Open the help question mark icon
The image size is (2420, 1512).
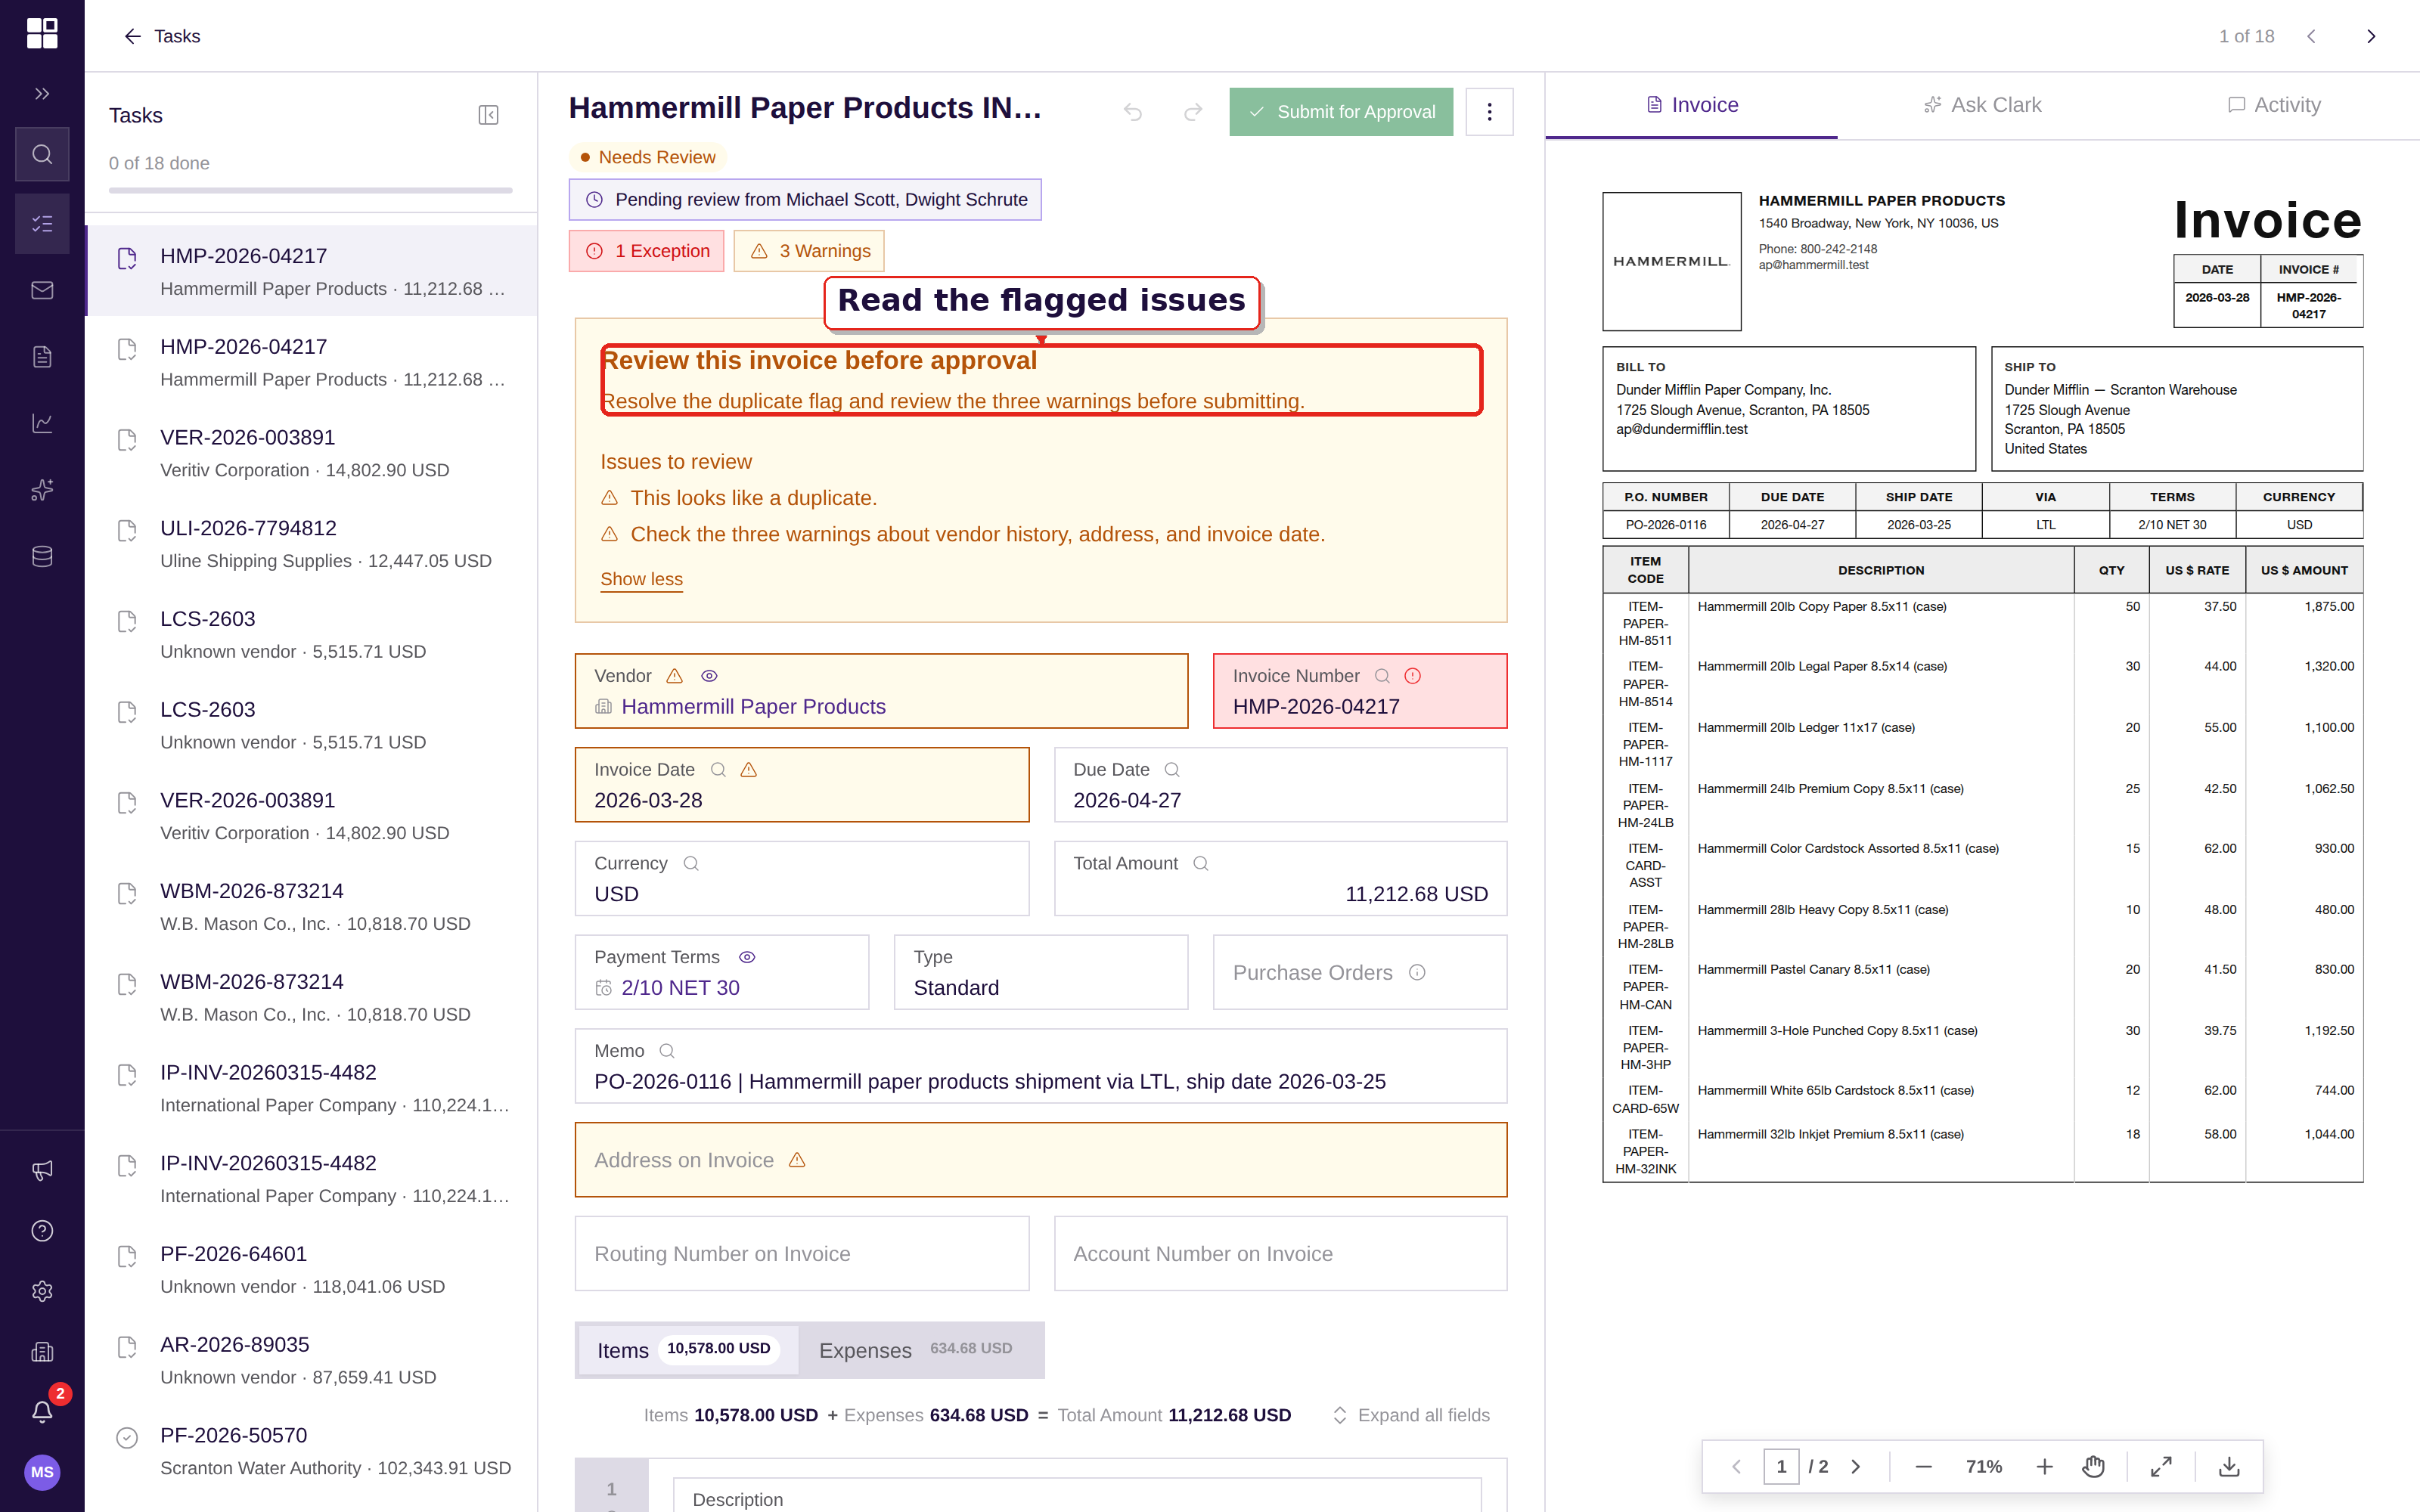(x=42, y=1231)
